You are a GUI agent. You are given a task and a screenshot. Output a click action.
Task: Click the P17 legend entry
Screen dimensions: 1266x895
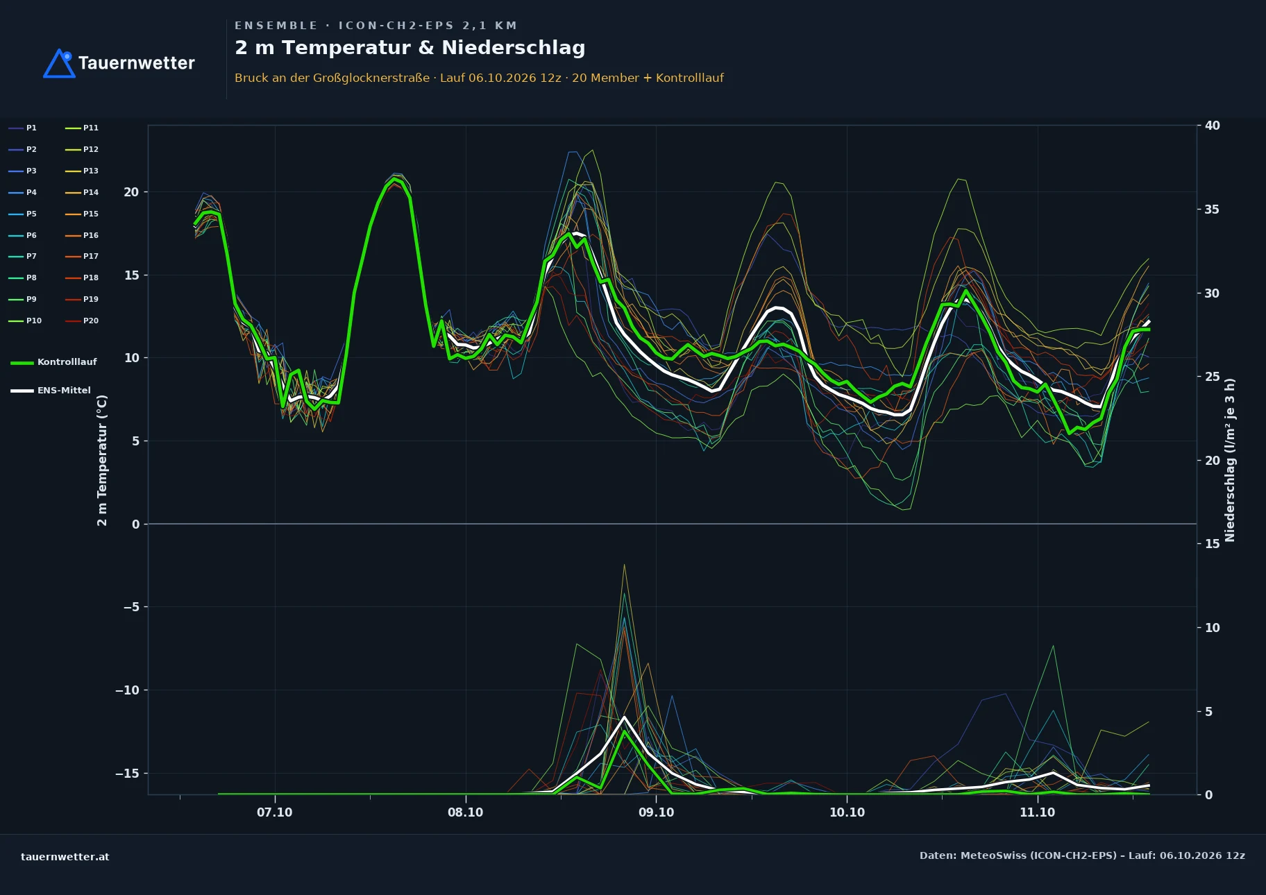point(82,256)
